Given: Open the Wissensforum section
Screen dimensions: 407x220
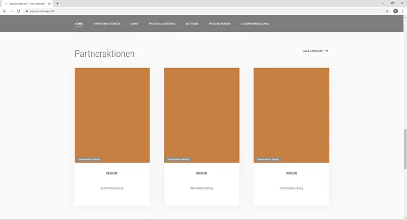Looking at the screenshot, I should coord(219,23).
